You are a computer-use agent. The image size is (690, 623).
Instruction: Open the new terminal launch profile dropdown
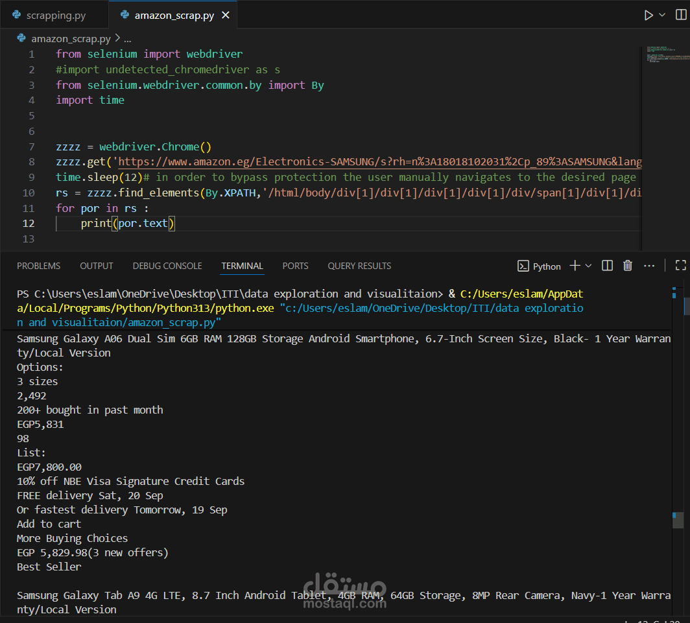pos(588,266)
